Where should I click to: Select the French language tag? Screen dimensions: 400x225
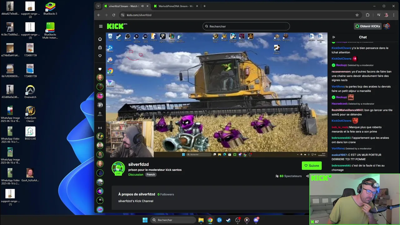151,175
